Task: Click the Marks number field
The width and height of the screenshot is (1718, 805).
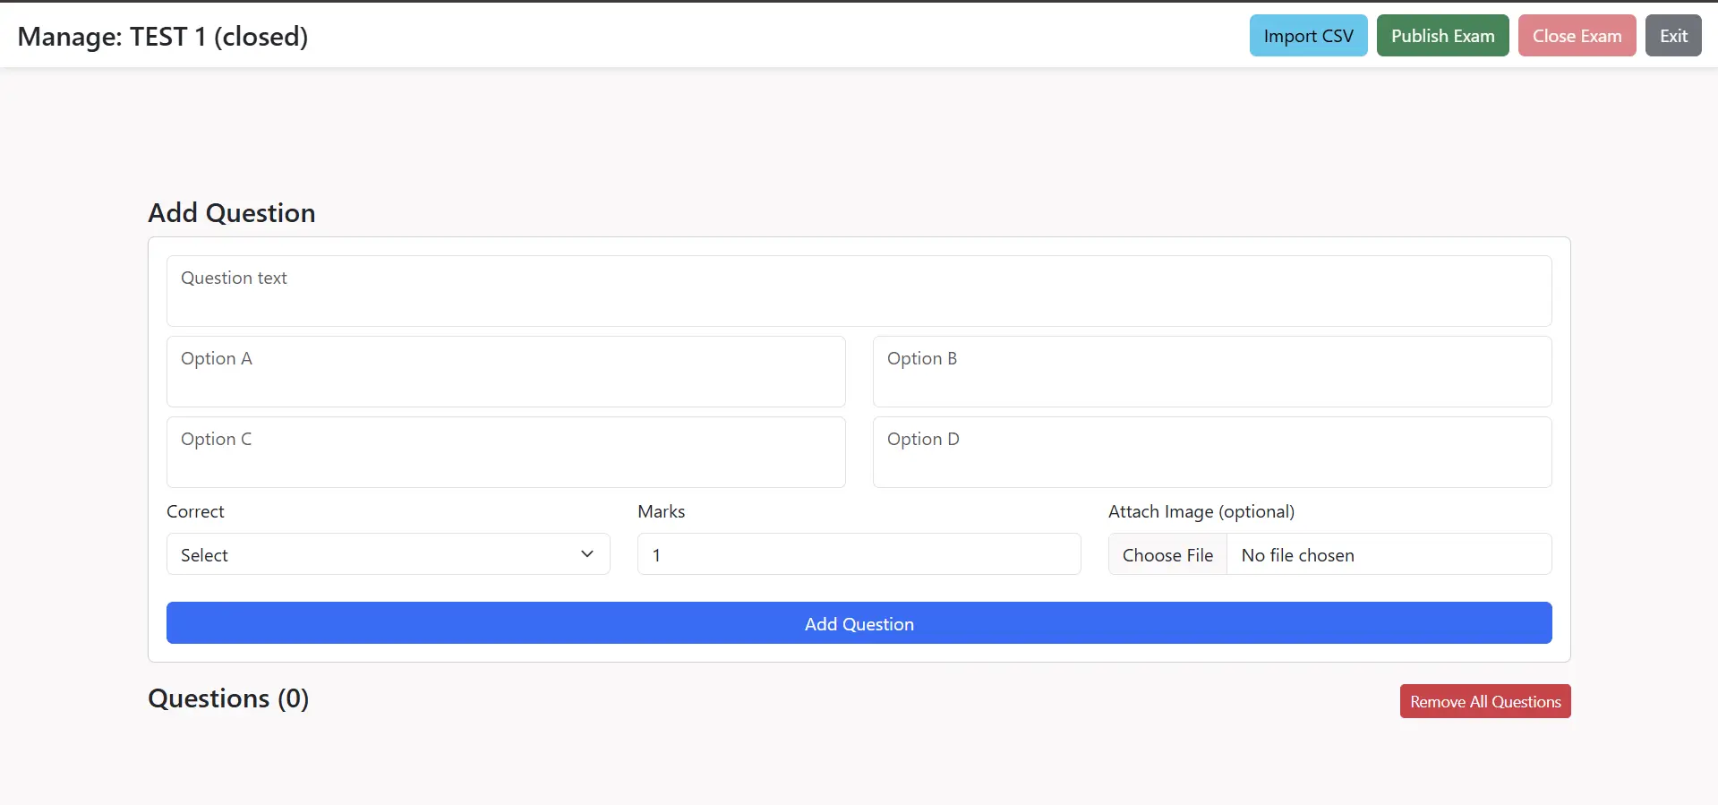Action: pyautogui.click(x=859, y=554)
